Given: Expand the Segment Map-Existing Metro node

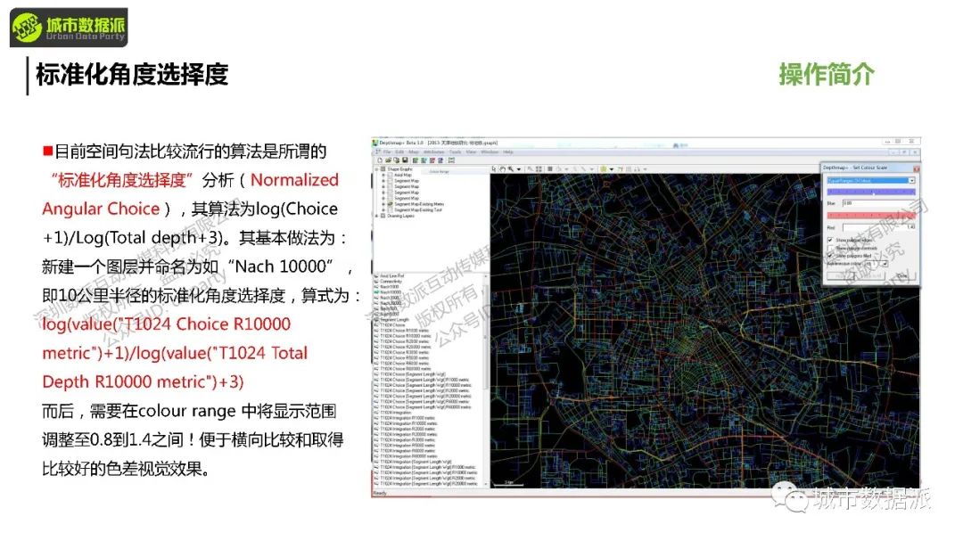Looking at the screenshot, I should point(383,204).
